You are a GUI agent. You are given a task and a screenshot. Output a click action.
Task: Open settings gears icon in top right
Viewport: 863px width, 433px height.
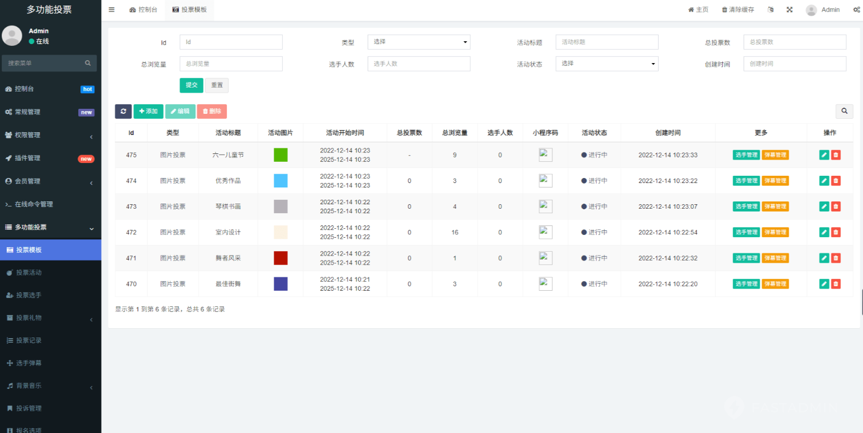(856, 9)
